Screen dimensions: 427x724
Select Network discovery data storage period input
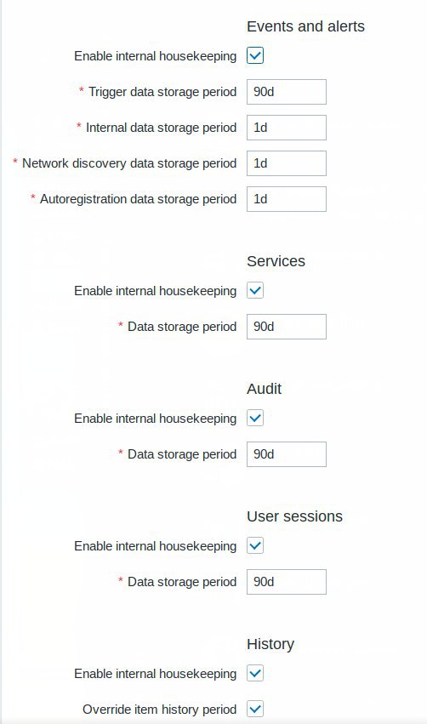tap(286, 163)
